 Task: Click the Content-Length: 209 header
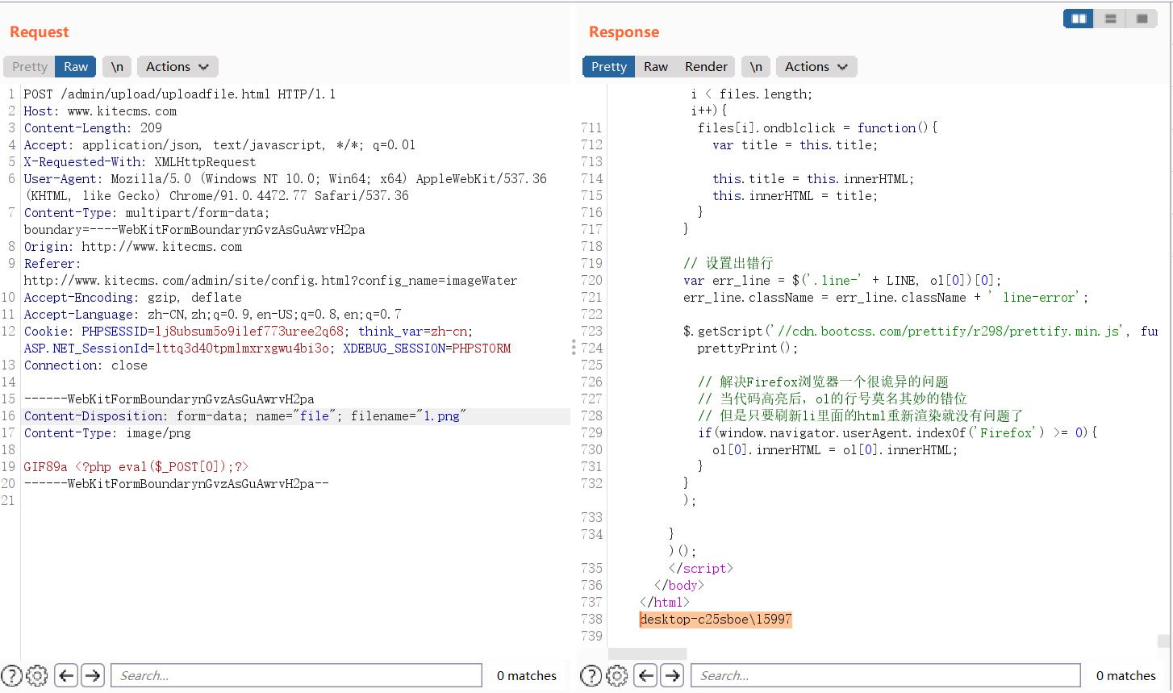coord(93,127)
